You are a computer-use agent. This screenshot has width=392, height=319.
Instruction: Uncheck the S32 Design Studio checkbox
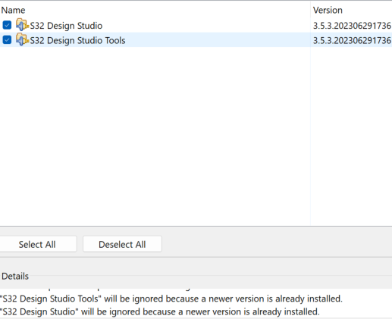[7, 25]
